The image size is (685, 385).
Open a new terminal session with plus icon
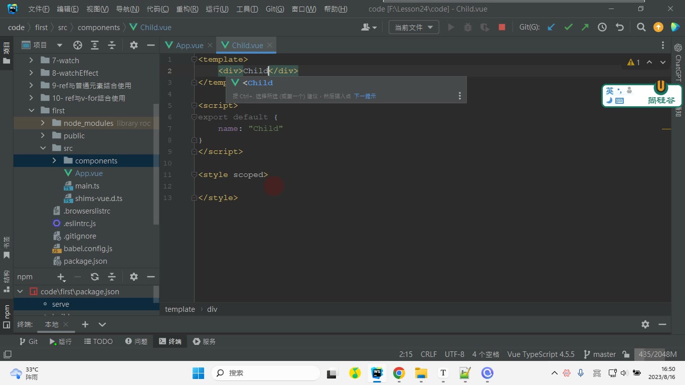(85, 324)
